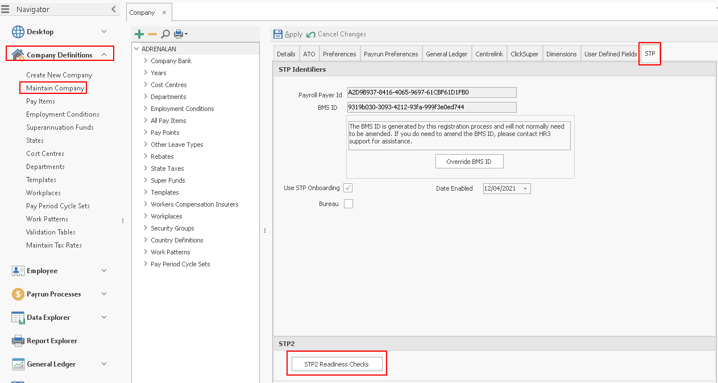Viewport: 718px width, 383px height.
Task: Expand the Employee navigator section
Action: [x=103, y=271]
